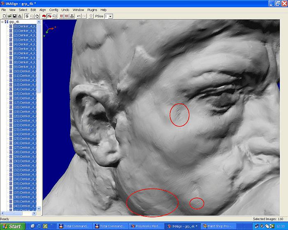Image resolution: width=288 pixels, height=230 pixels.
Task: Click the light bulb toolbar icon
Action: tap(91, 16)
